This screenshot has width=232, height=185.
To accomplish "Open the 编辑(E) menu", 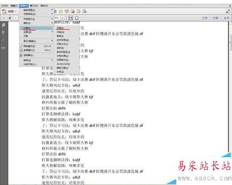I will 14,6.
